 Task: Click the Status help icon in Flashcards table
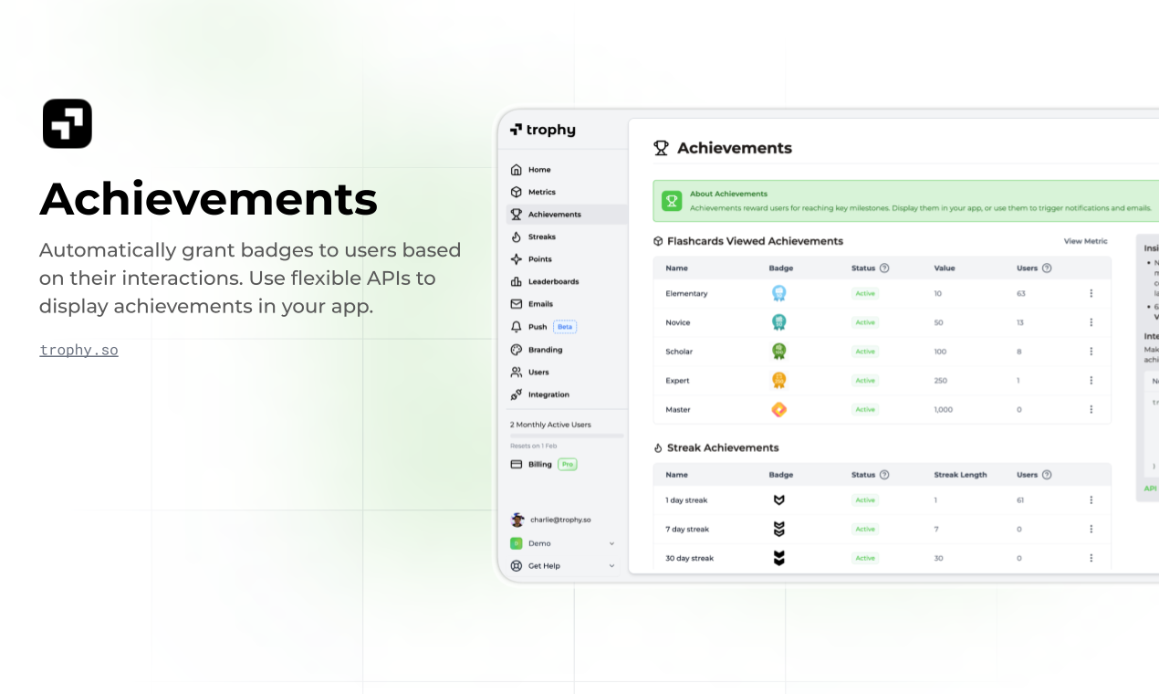(884, 268)
